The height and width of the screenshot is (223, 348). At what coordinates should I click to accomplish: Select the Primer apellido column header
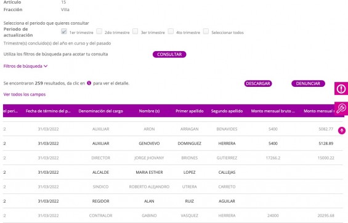[x=189, y=111]
